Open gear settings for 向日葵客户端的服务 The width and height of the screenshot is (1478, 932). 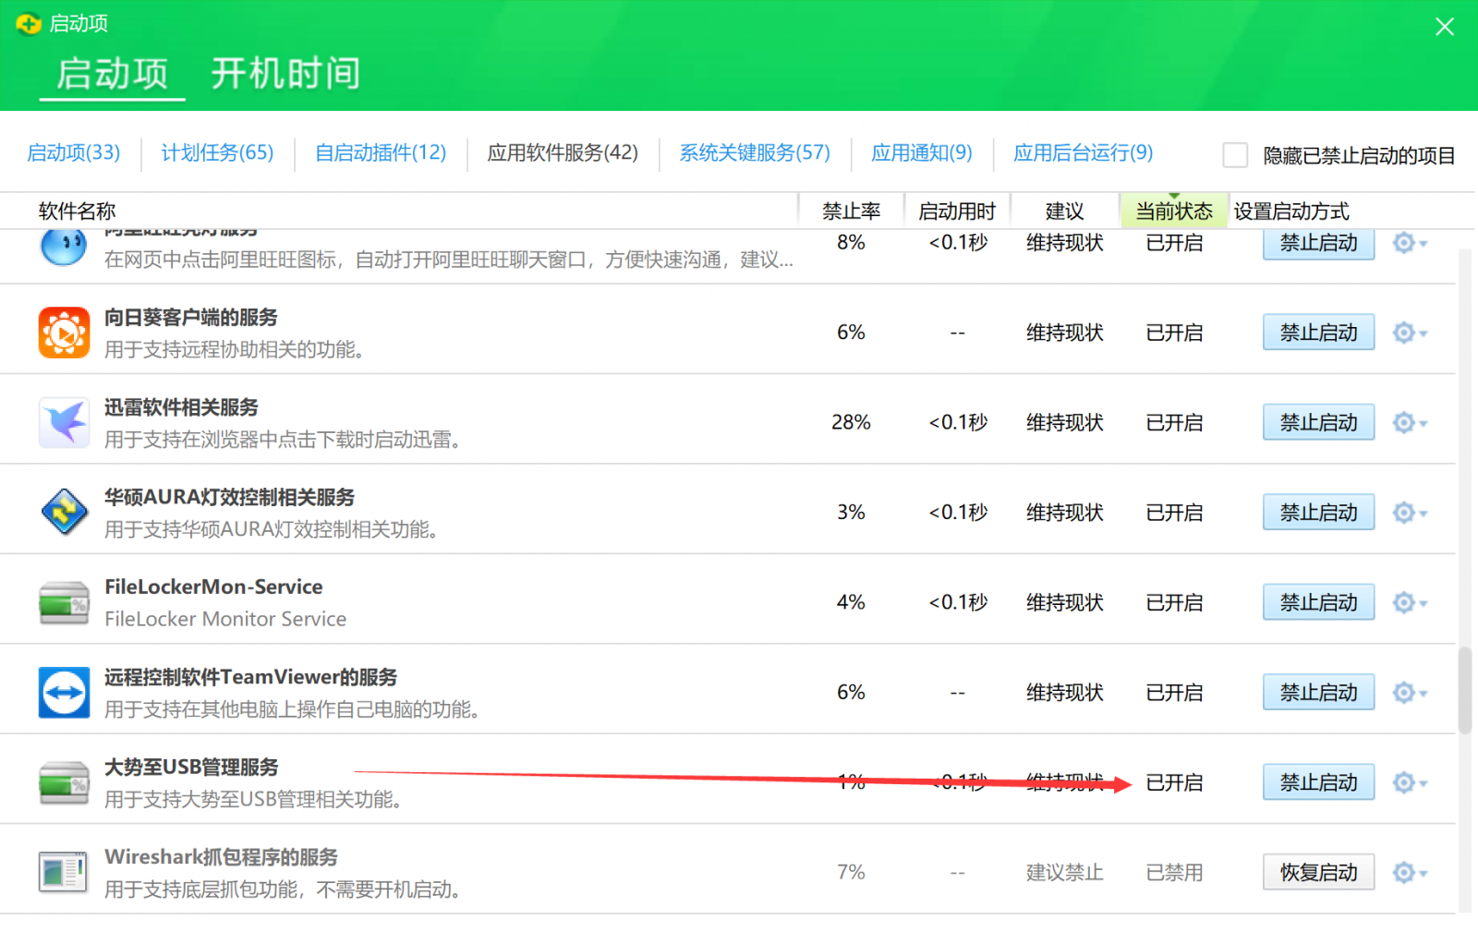[x=1410, y=333]
